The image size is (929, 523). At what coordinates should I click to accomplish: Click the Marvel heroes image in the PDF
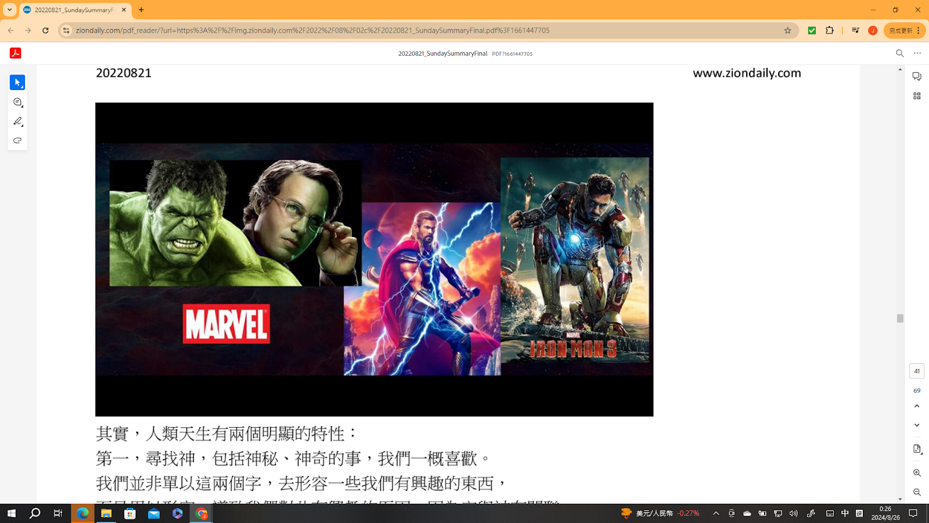point(375,259)
